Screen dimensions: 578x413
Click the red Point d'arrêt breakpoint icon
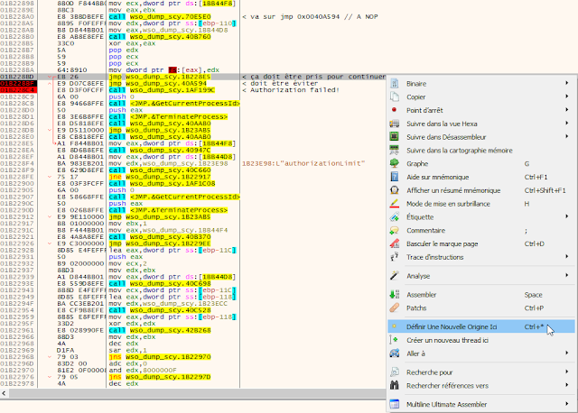[x=394, y=110]
